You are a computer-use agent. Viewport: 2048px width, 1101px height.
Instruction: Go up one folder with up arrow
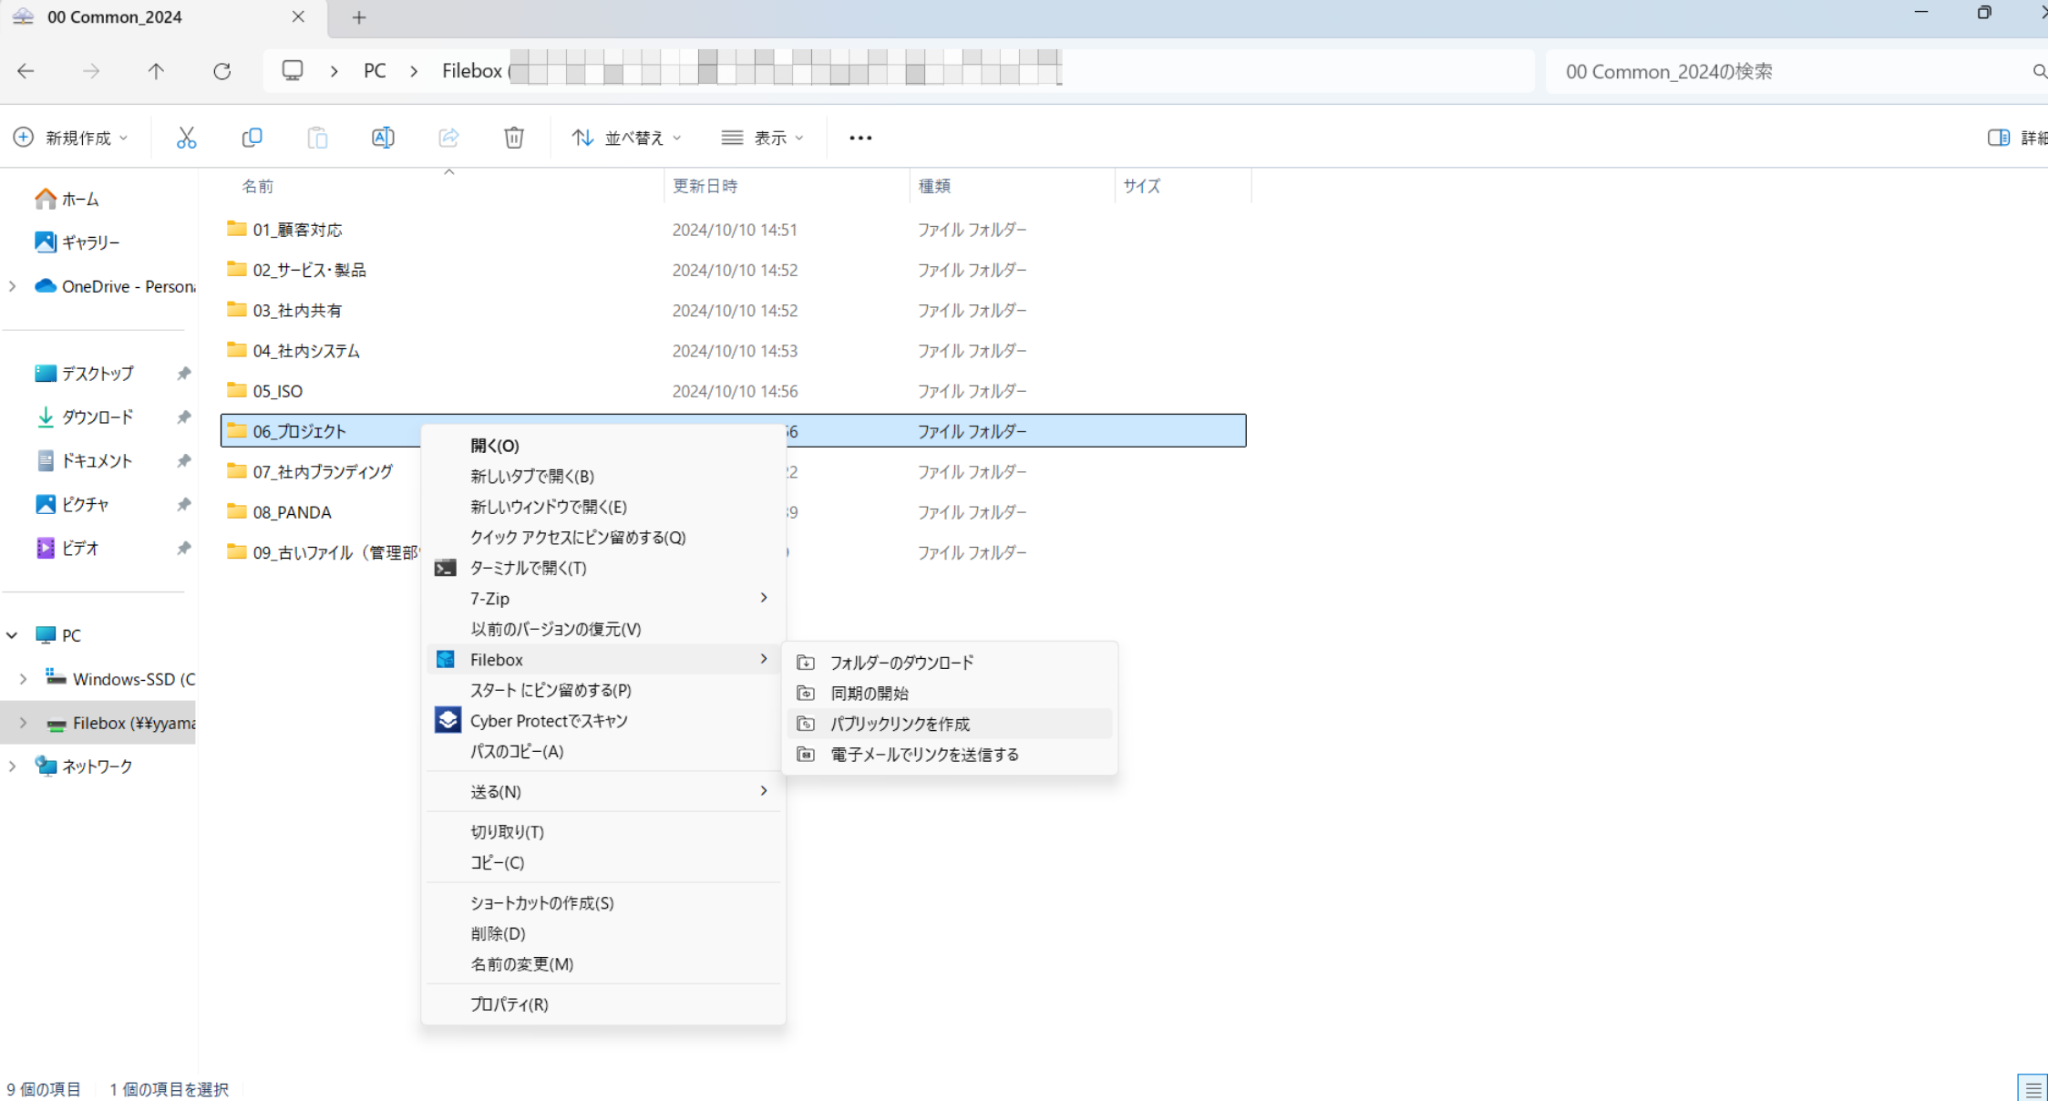pyautogui.click(x=156, y=71)
